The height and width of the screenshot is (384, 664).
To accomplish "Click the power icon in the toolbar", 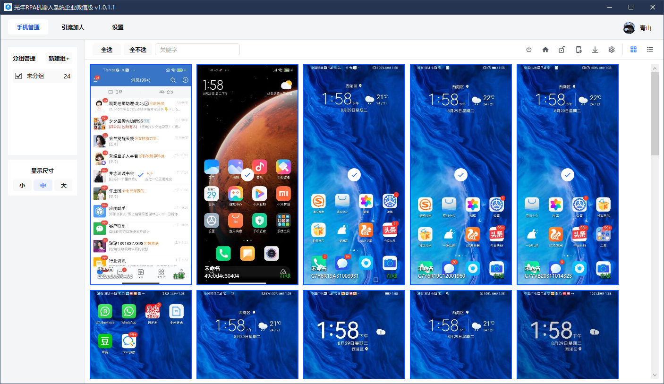I will [x=529, y=50].
